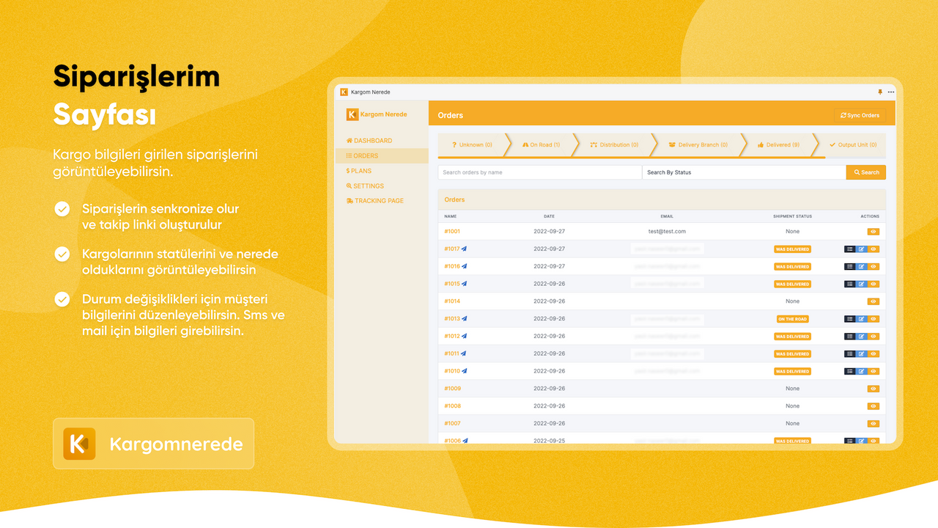Screen dimensions: 938x528
Task: Click the paper plane icon beside order #1013
Action: click(x=465, y=318)
